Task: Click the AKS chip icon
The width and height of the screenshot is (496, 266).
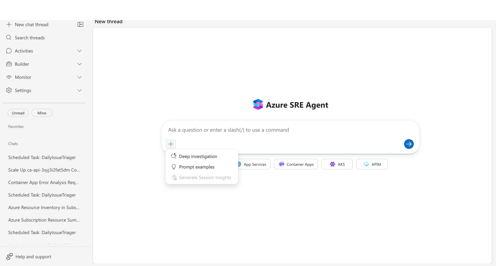Action: 332,164
